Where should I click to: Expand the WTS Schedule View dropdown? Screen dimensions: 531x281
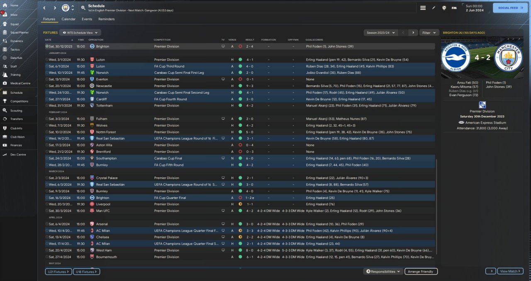(x=80, y=32)
